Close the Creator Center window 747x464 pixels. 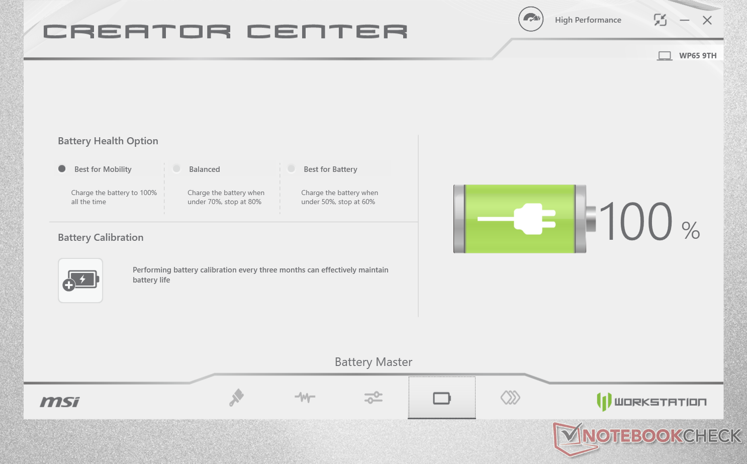point(707,20)
